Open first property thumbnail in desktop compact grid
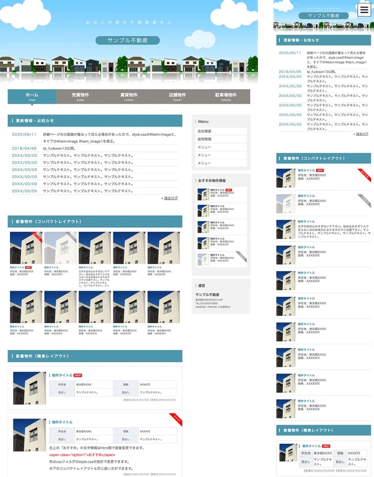Viewport: 374px width, 477px height. [26, 248]
